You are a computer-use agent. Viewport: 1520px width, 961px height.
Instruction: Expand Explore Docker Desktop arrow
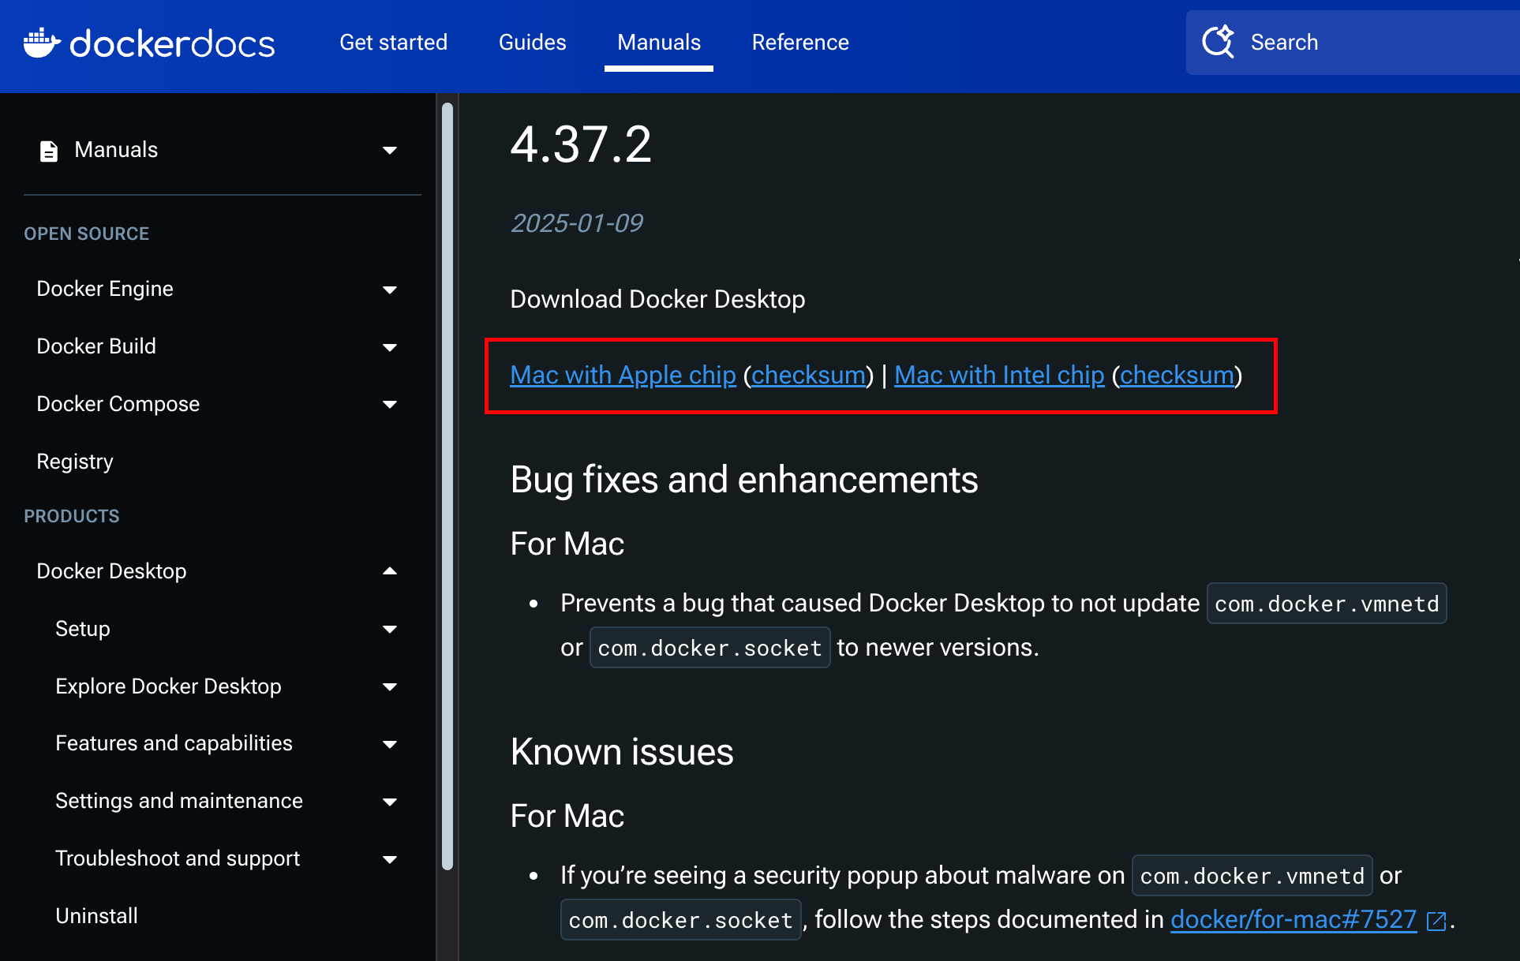(x=390, y=686)
